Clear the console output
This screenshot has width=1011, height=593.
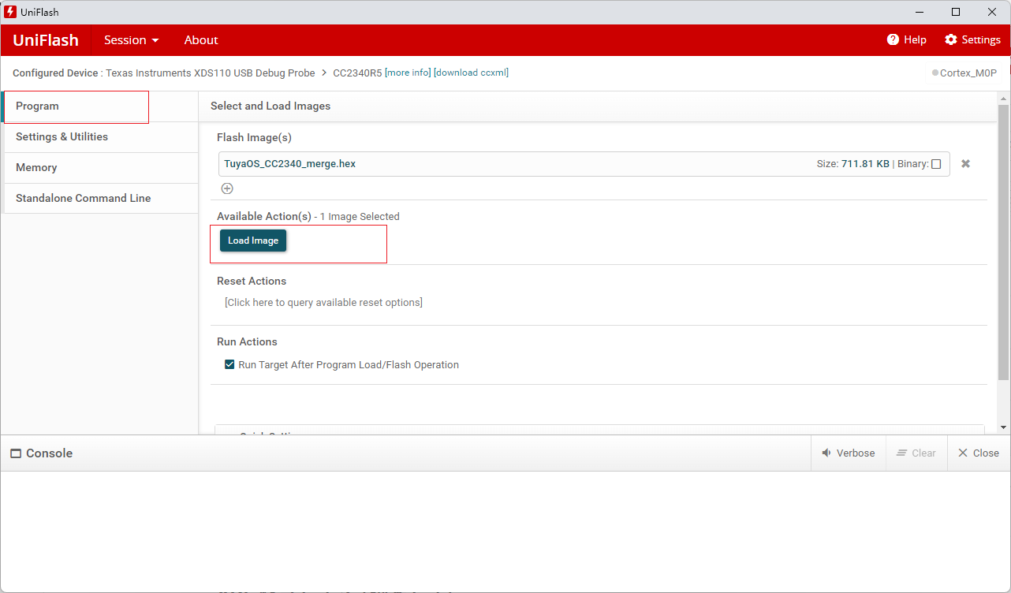point(916,453)
